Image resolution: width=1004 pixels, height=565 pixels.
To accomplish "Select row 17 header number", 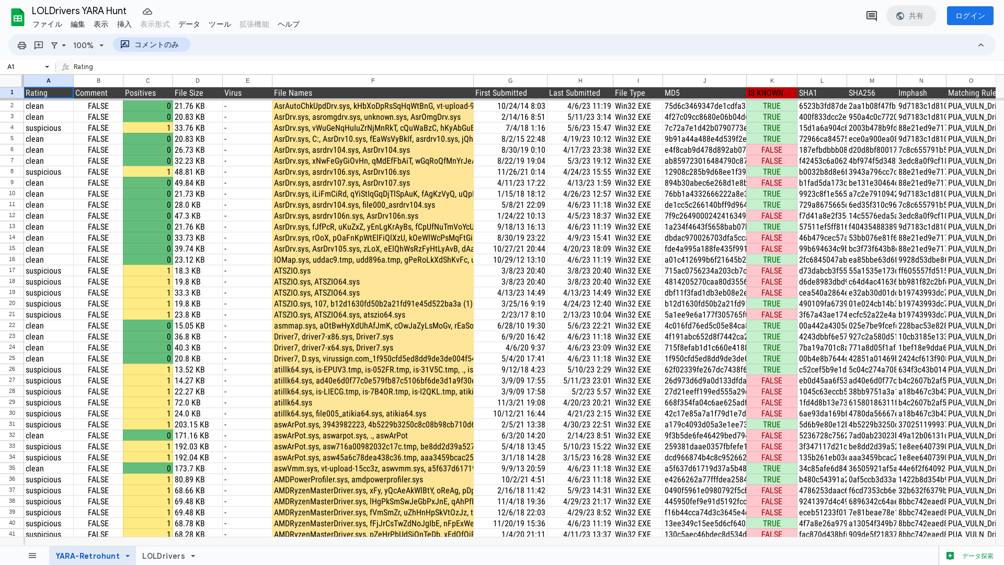I will coord(12,270).
